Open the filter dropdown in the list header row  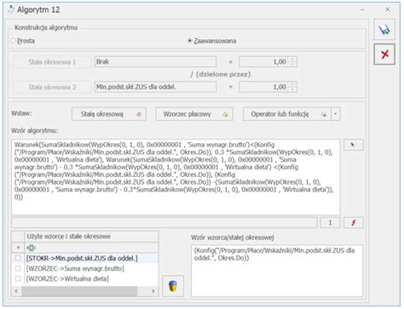click(x=18, y=248)
